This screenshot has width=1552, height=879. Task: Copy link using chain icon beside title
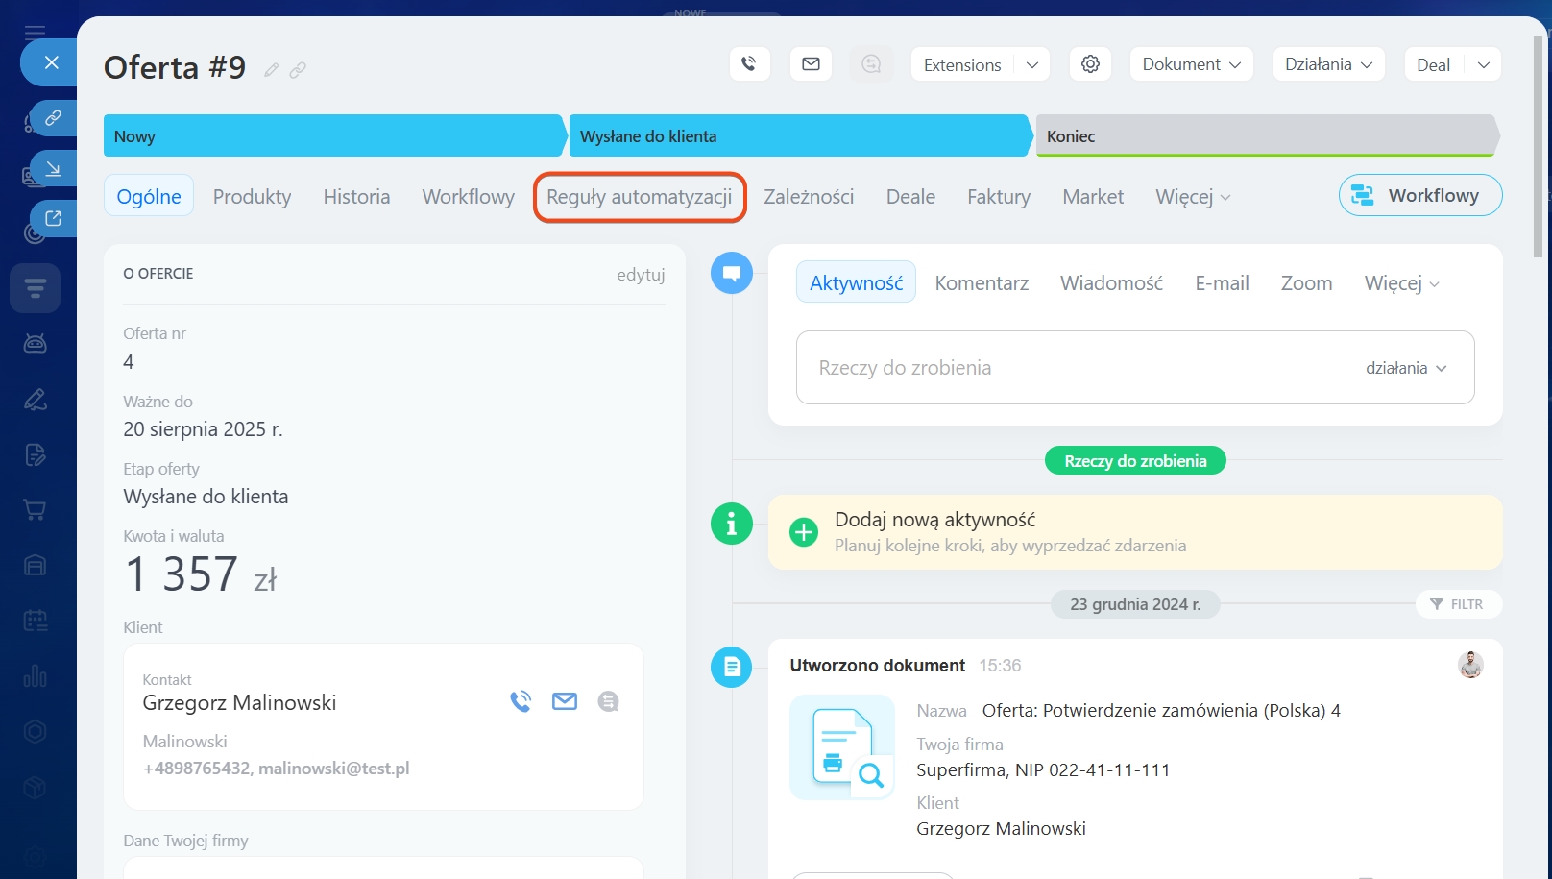(299, 70)
